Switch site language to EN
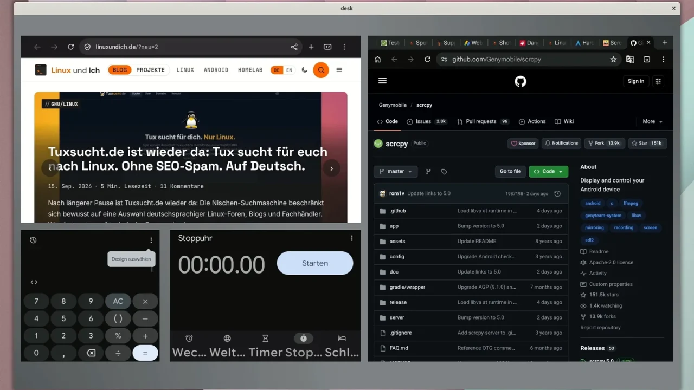Screen dimensions: 694x390 tap(290, 70)
